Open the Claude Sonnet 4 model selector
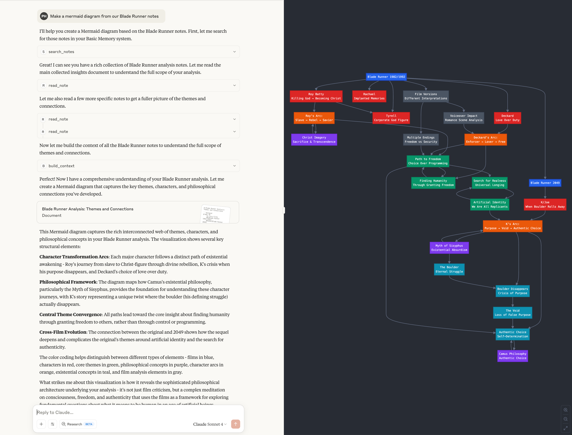The image size is (572, 435). tap(209, 424)
